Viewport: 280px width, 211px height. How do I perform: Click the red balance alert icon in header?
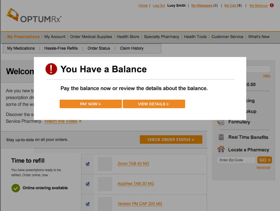(272, 5)
